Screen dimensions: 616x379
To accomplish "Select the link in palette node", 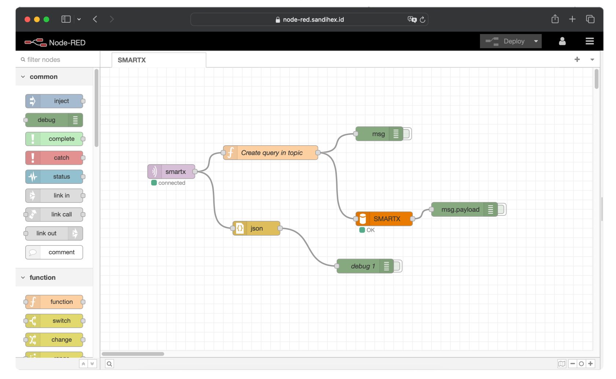I will pyautogui.click(x=54, y=196).
